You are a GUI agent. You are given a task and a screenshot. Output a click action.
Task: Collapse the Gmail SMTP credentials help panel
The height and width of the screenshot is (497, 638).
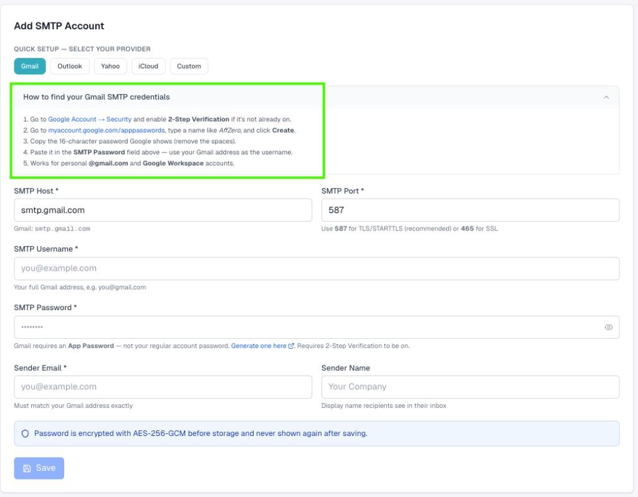tap(606, 97)
